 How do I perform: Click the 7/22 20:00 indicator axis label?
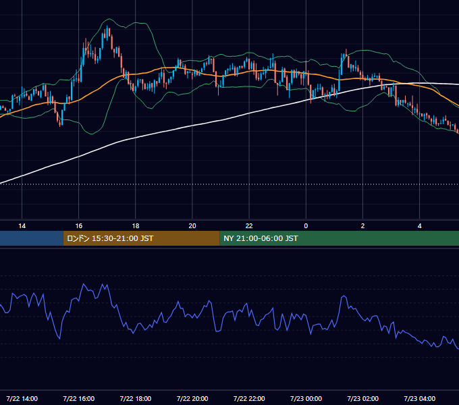tap(192, 398)
